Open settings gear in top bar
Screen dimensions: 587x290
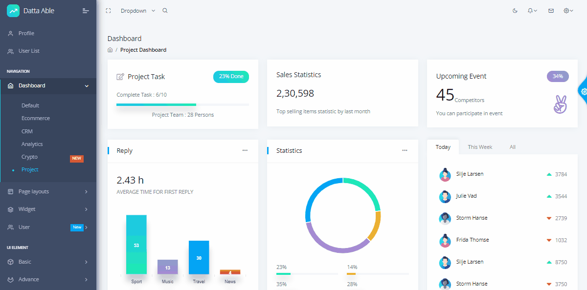tap(568, 11)
